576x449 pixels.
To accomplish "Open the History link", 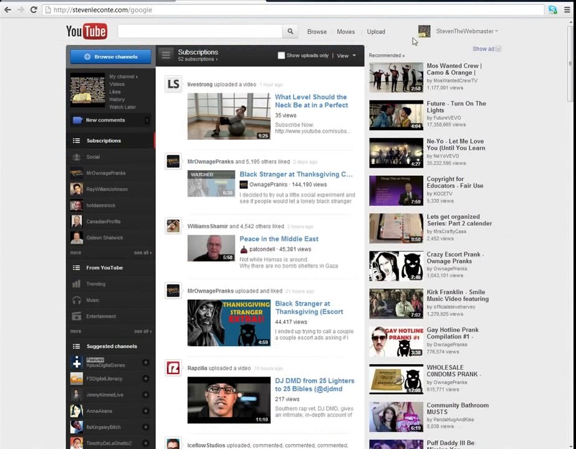I will (x=117, y=99).
